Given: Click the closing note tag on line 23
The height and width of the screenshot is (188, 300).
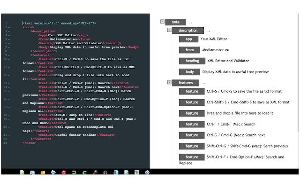Looking at the screenshot, I should point(29,143).
